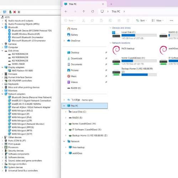Select Local Disk (C:) in navigation tree

(x=78, y=112)
